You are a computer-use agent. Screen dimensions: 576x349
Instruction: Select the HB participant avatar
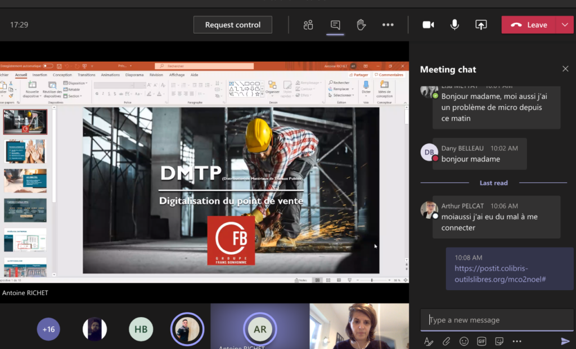tap(141, 329)
